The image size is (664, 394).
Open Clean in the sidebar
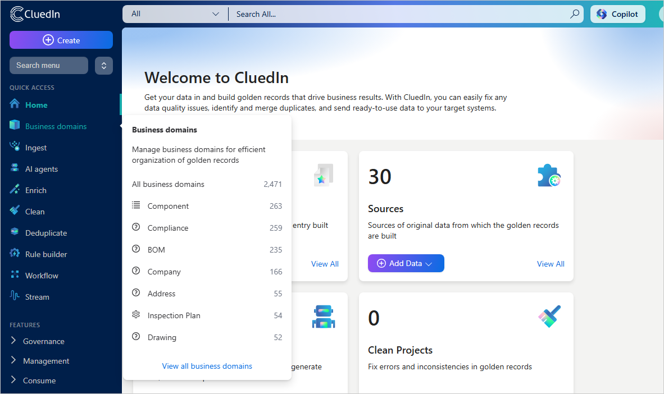coord(35,212)
